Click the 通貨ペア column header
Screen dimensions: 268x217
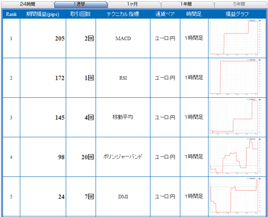point(165,14)
